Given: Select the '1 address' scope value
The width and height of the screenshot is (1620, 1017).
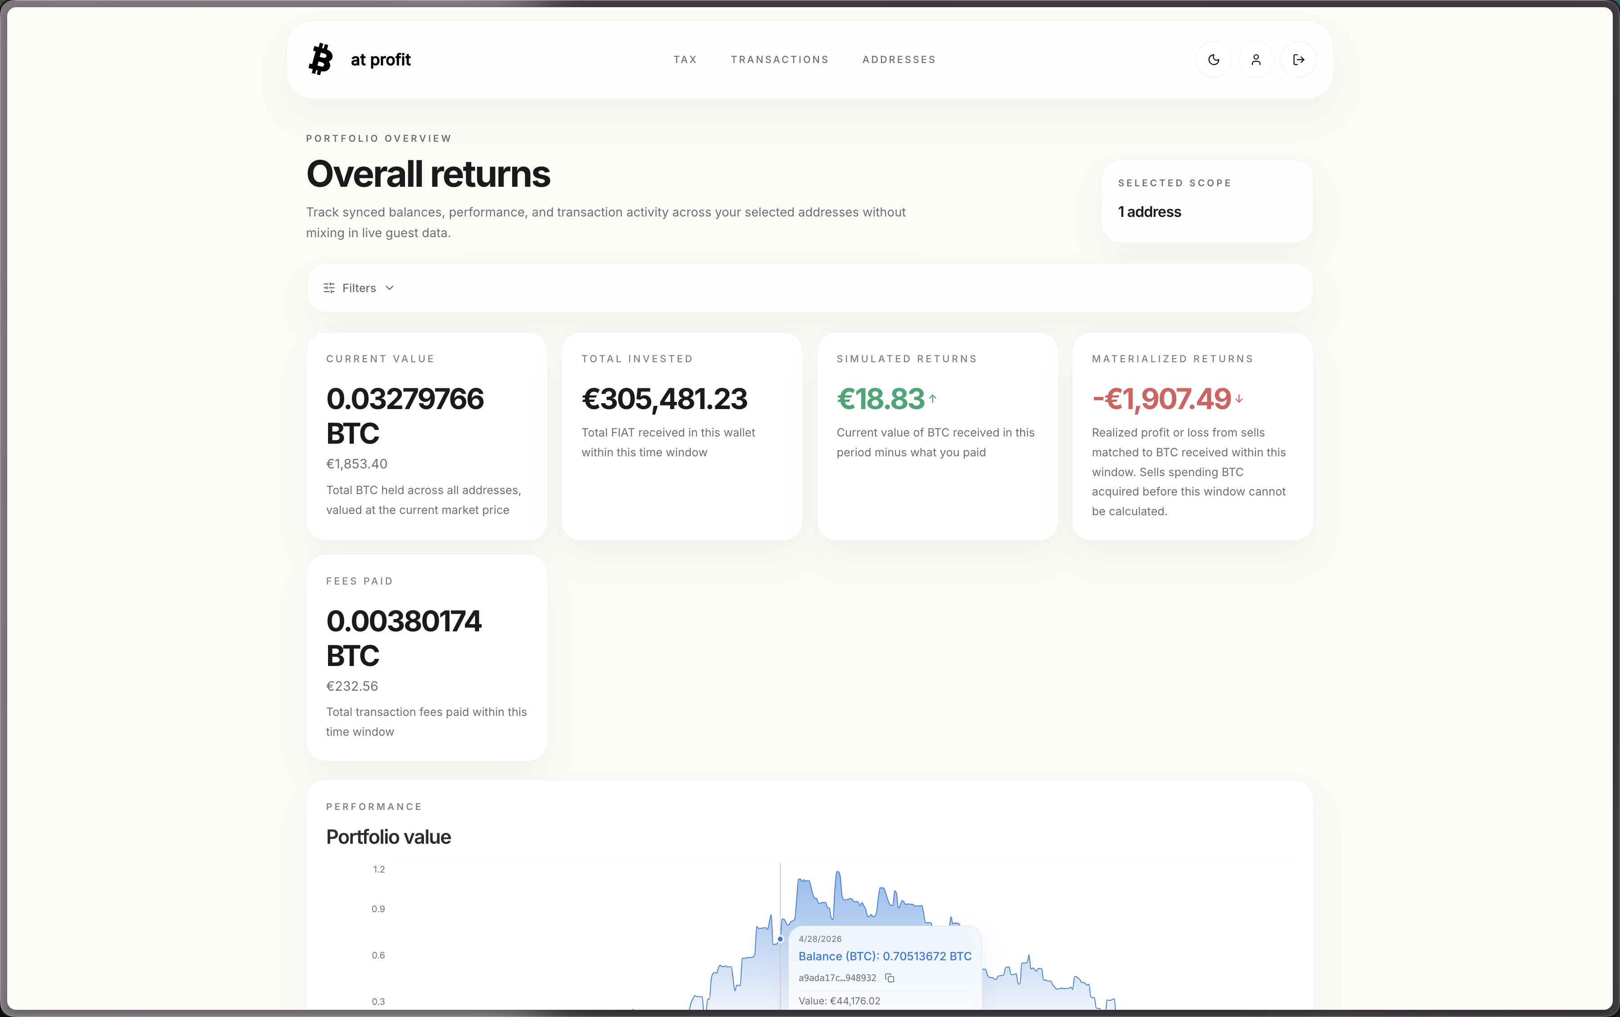Looking at the screenshot, I should coord(1149,212).
